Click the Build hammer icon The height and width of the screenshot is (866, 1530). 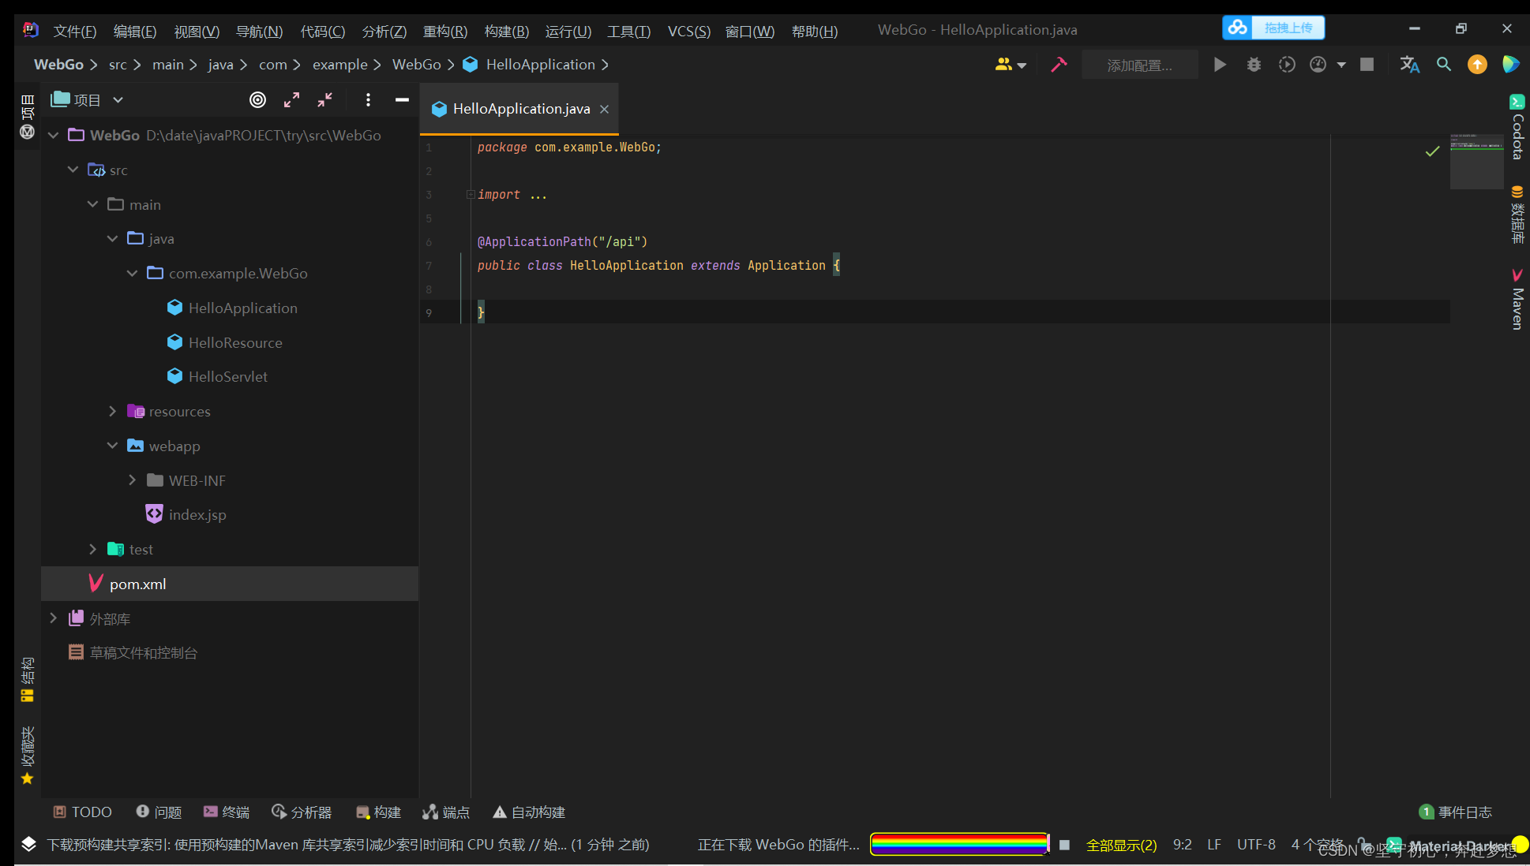(x=1059, y=65)
